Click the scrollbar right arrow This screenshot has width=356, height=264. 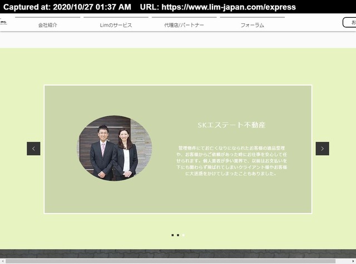(x=354, y=261)
